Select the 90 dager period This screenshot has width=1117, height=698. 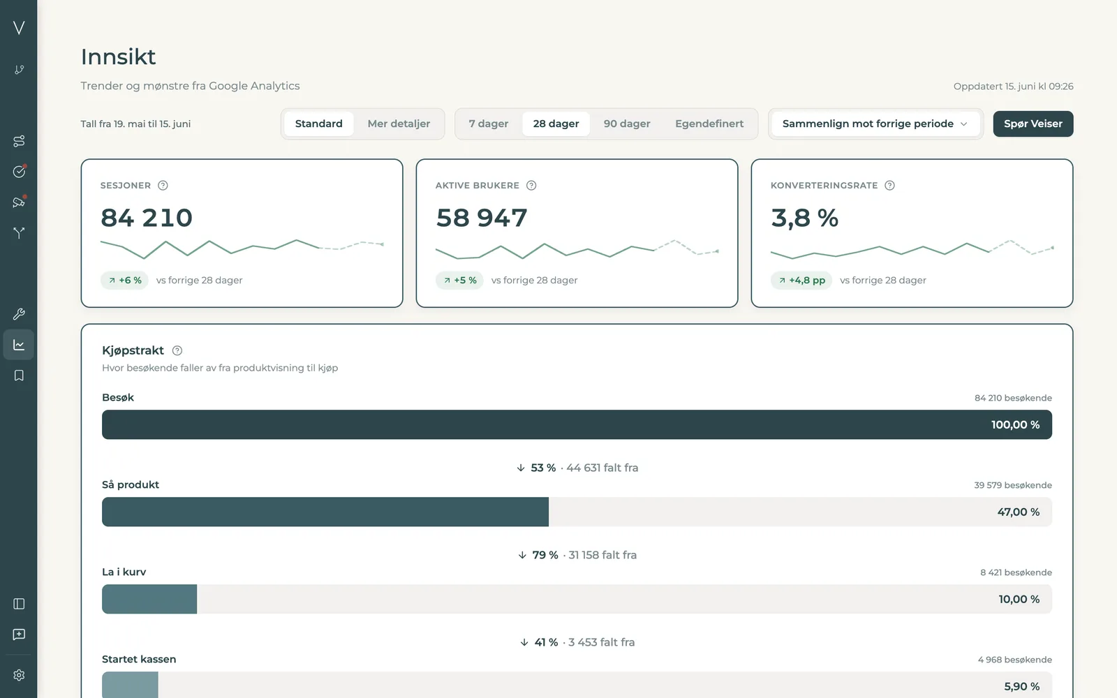[x=627, y=124]
